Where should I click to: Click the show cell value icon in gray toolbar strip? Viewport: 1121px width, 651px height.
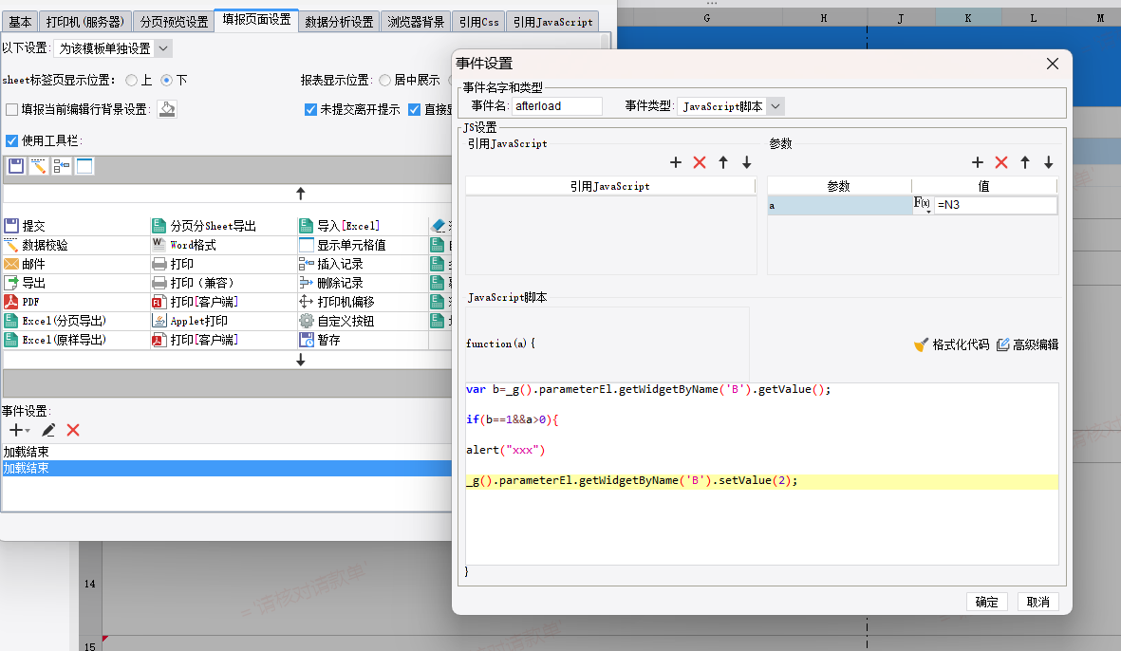pos(84,166)
